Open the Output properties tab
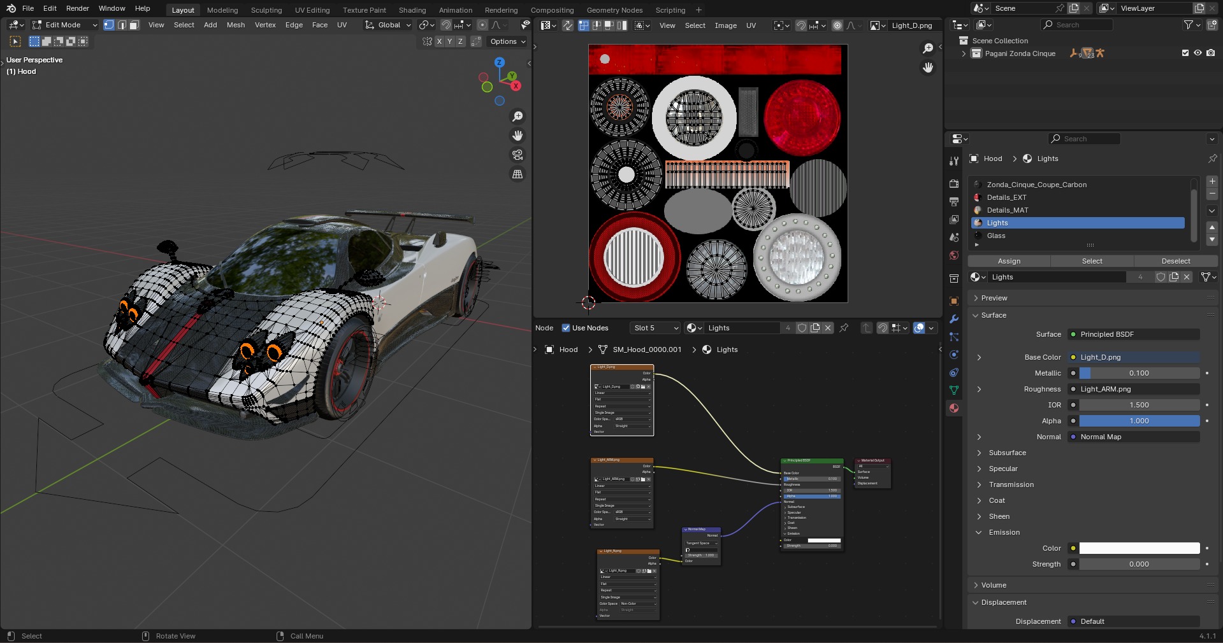Image resolution: width=1223 pixels, height=643 pixels. click(x=953, y=202)
